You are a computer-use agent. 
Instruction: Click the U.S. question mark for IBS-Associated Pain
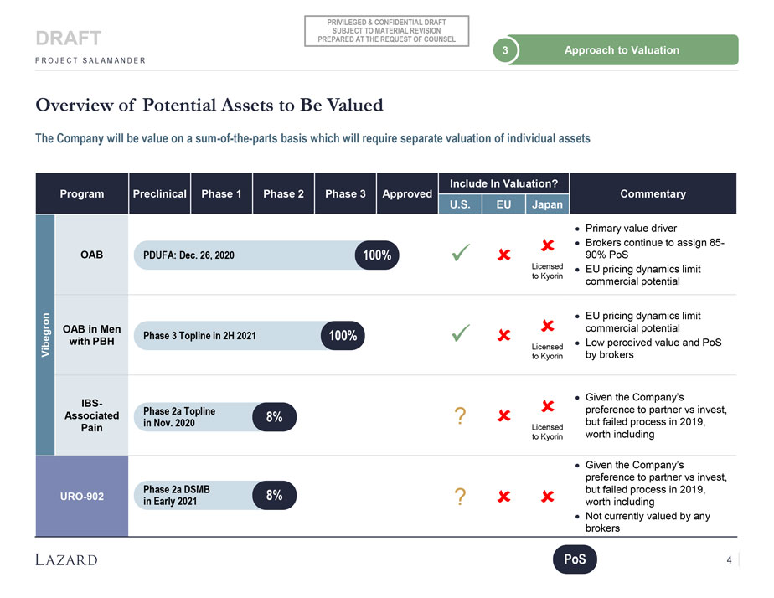pyautogui.click(x=459, y=416)
